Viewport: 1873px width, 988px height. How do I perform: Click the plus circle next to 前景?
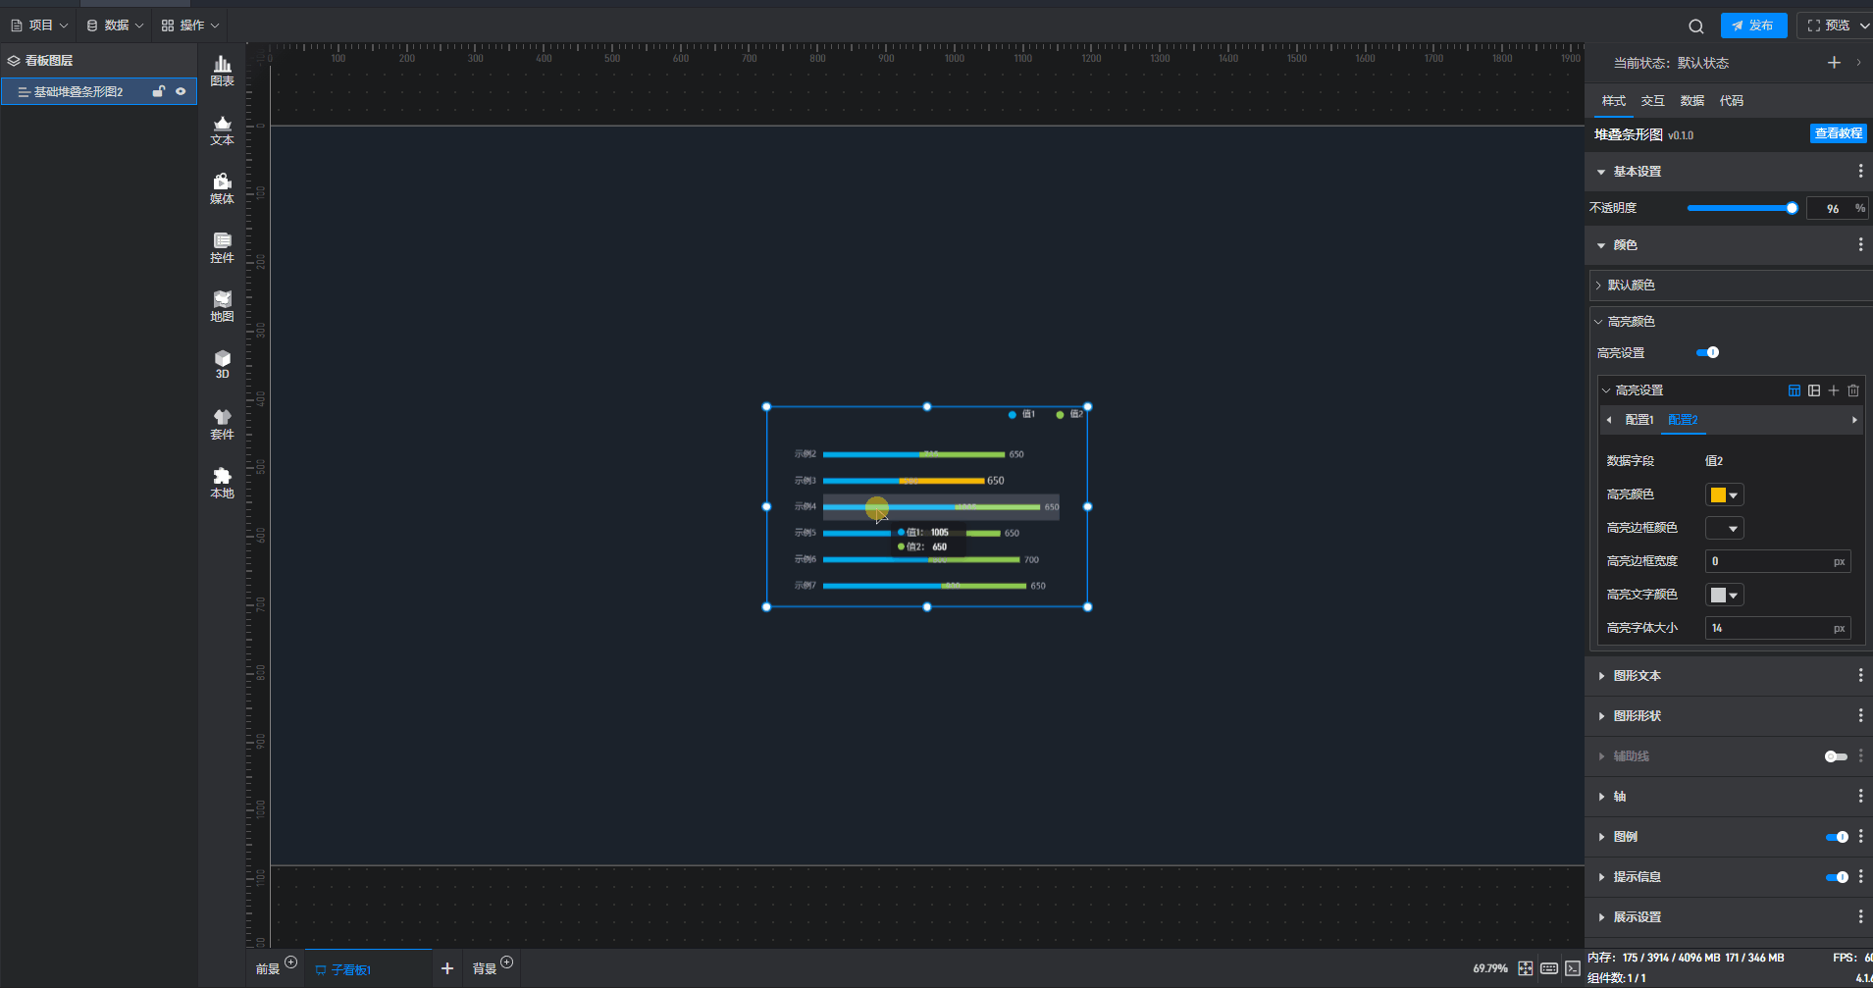click(290, 962)
